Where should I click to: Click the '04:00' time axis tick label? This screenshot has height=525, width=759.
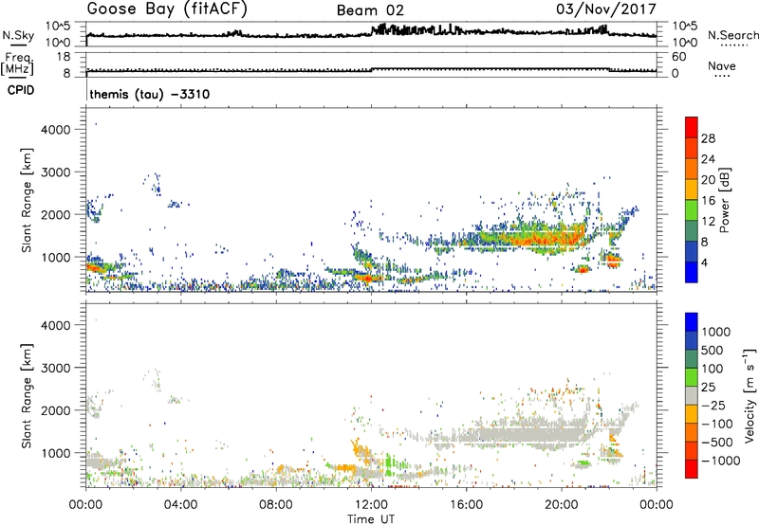(180, 505)
